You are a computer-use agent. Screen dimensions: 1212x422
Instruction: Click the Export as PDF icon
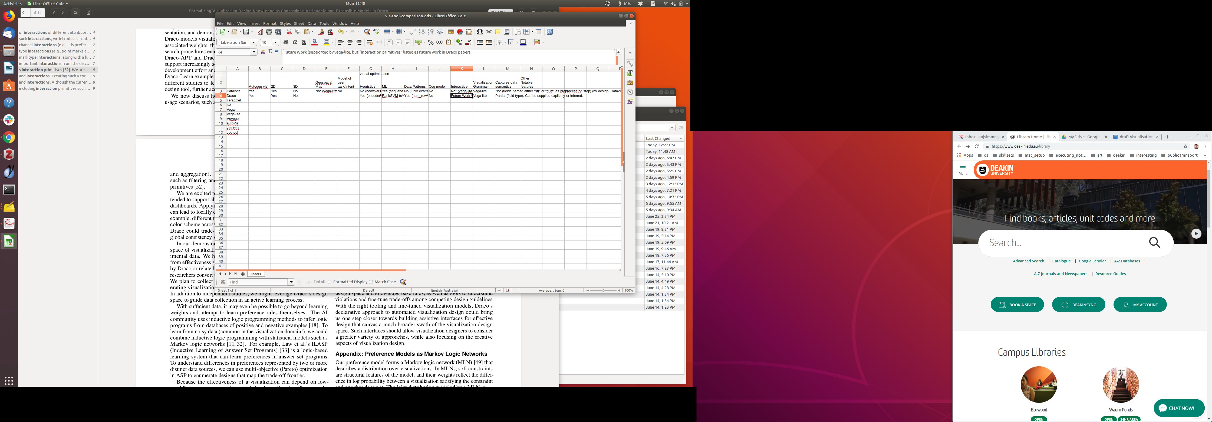click(260, 32)
